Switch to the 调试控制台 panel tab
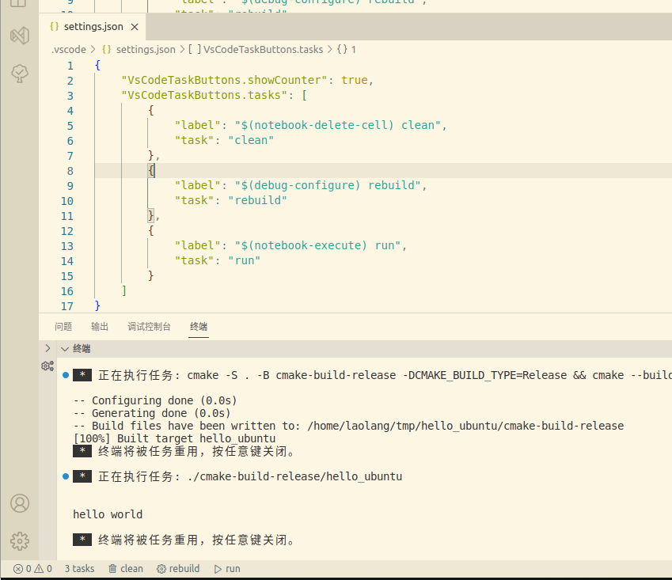This screenshot has height=580, width=672. [149, 327]
